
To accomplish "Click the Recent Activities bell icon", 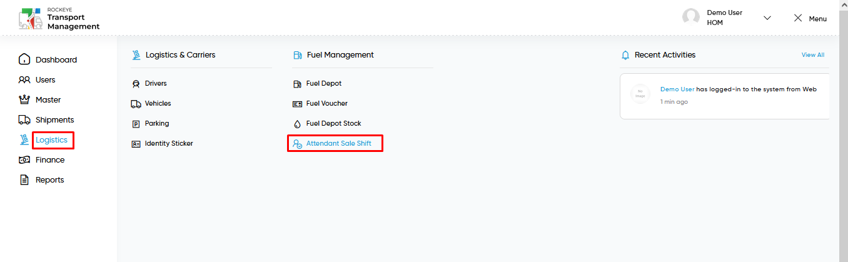I will point(625,55).
